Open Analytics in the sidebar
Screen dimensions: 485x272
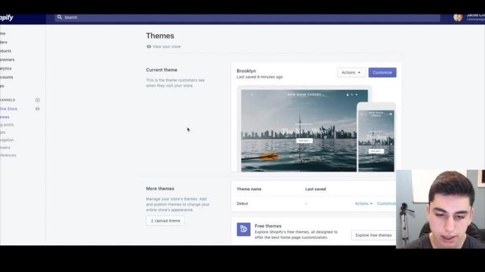tap(6, 68)
